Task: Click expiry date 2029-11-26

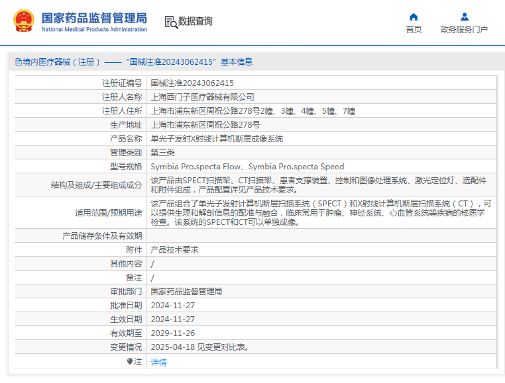Action: pos(172,333)
